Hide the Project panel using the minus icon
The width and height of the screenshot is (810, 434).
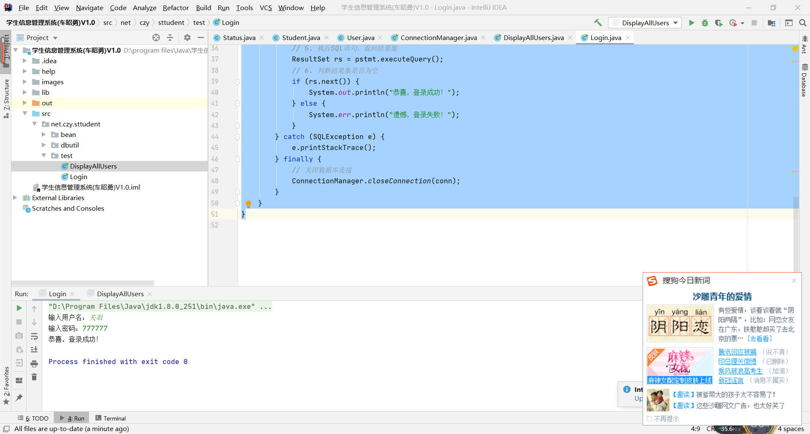coord(201,38)
